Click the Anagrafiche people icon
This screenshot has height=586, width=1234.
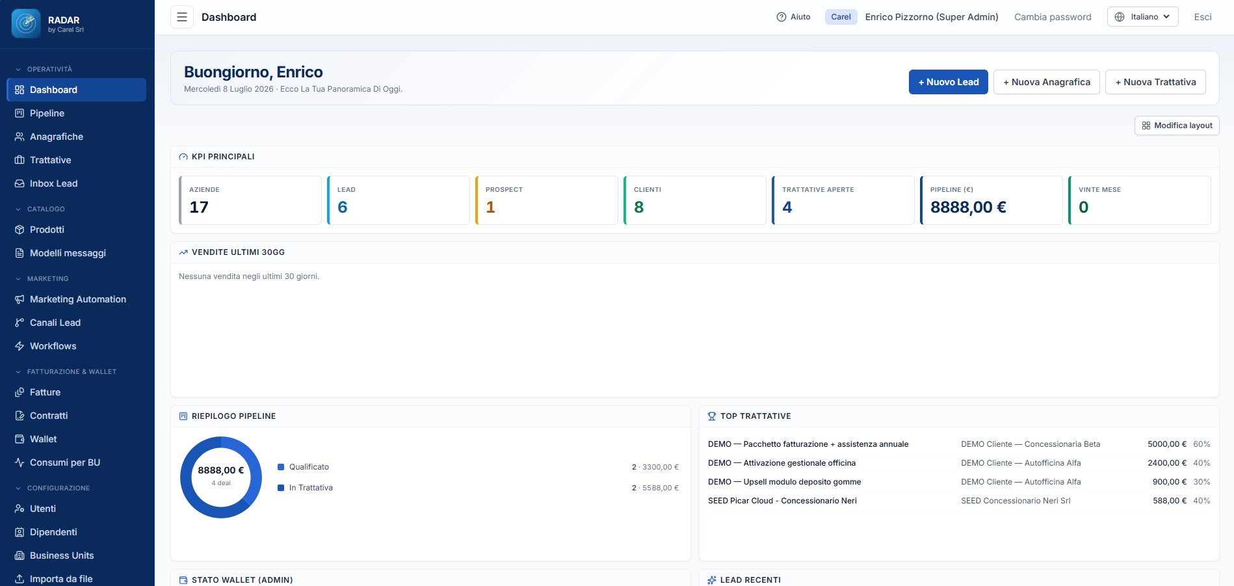(20, 137)
